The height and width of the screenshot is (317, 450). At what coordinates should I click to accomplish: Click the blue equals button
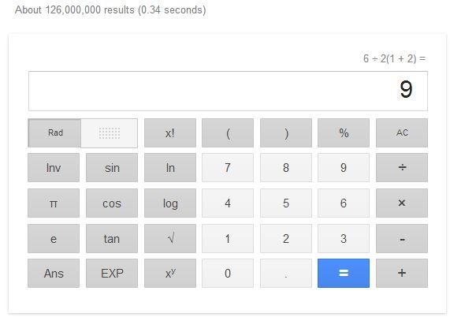[344, 273]
